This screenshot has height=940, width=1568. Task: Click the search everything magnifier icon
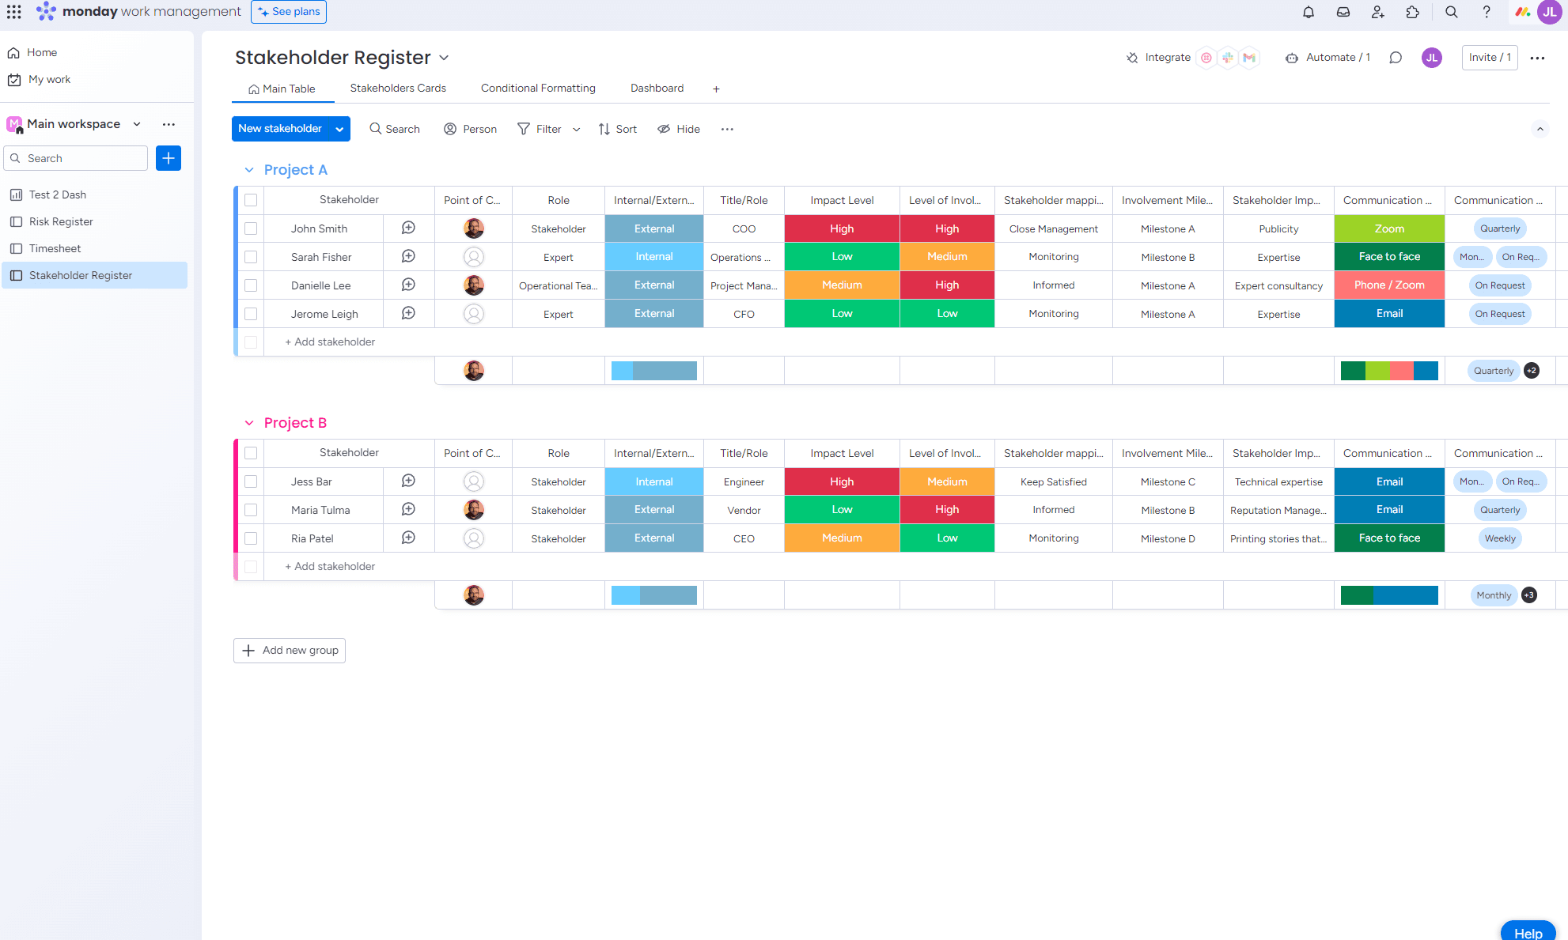coord(1452,12)
